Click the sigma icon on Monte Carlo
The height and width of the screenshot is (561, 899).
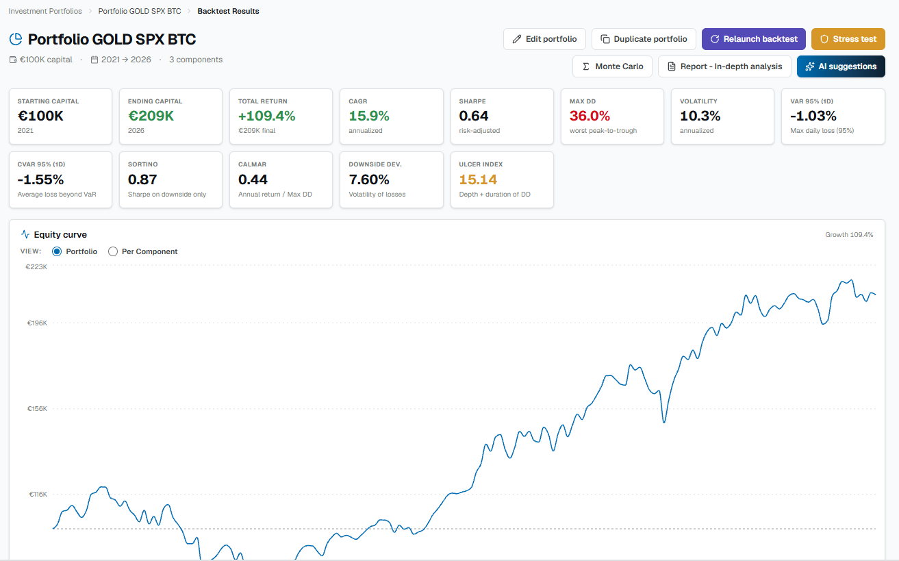click(586, 66)
